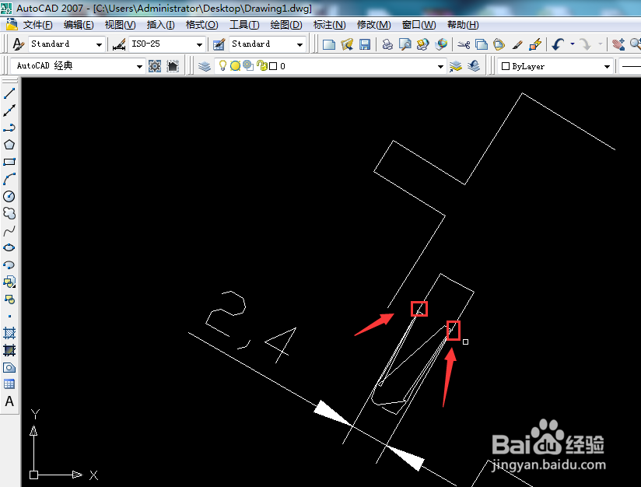The width and height of the screenshot is (641, 487).
Task: Activate Match Properties brush
Action: click(517, 44)
